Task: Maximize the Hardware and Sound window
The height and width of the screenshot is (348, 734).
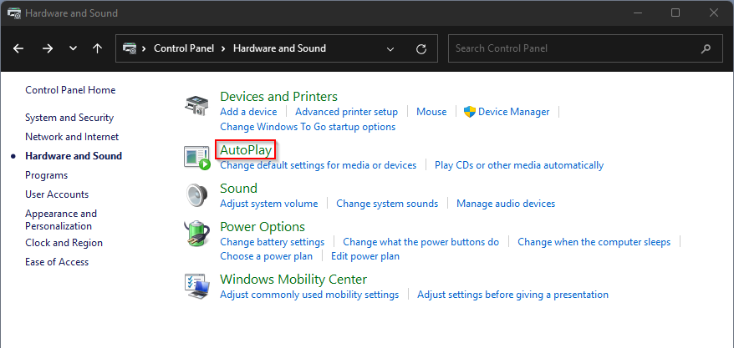Action: pyautogui.click(x=675, y=13)
